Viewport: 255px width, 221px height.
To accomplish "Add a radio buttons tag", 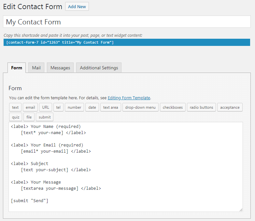I will click(201, 107).
